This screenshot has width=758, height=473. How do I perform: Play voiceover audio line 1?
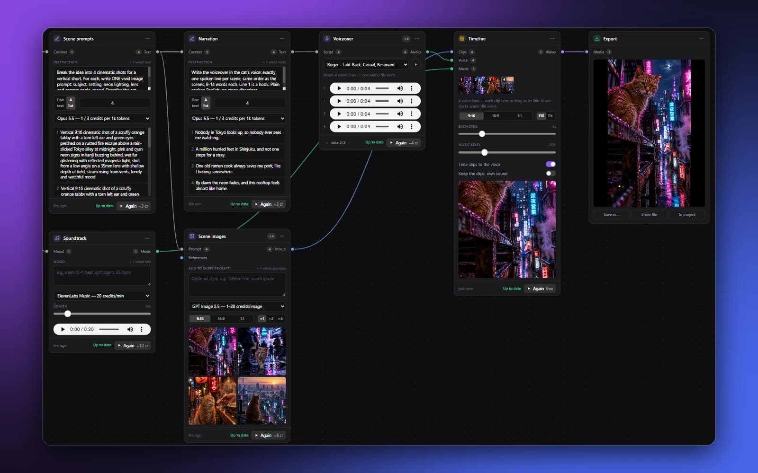tap(339, 88)
